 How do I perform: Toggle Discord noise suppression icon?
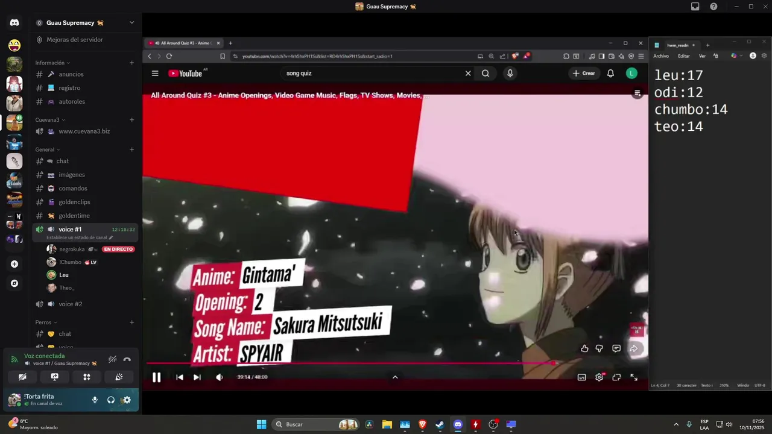112,359
